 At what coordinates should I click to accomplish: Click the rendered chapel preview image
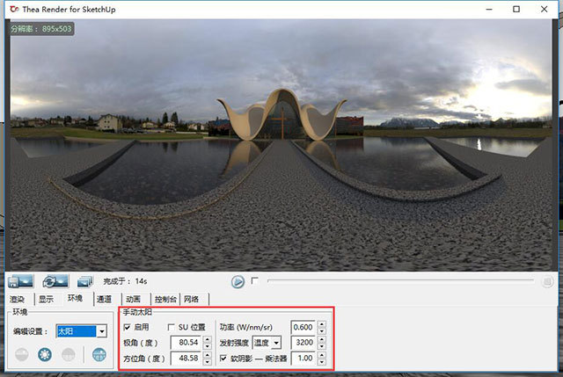click(281, 144)
